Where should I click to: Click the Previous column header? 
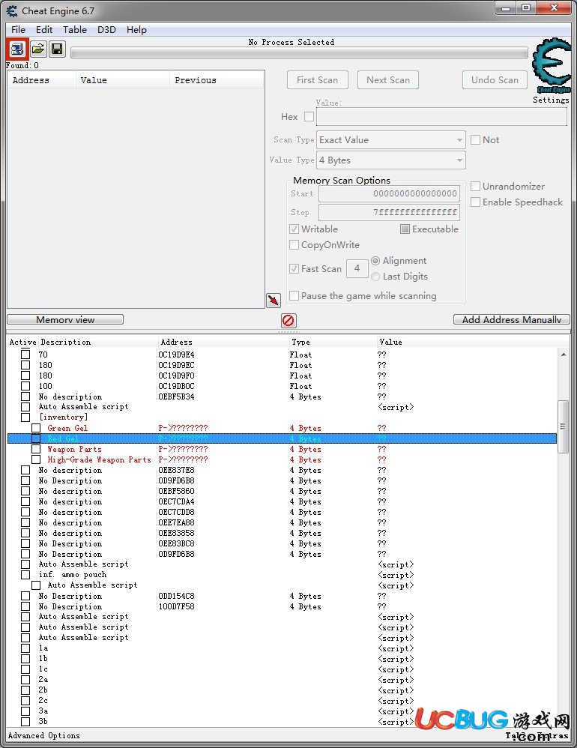tap(217, 80)
